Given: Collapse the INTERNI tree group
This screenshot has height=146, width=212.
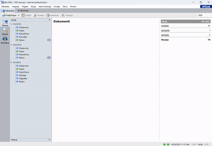Looking at the screenshot, I should pyautogui.click(x=11, y=62).
